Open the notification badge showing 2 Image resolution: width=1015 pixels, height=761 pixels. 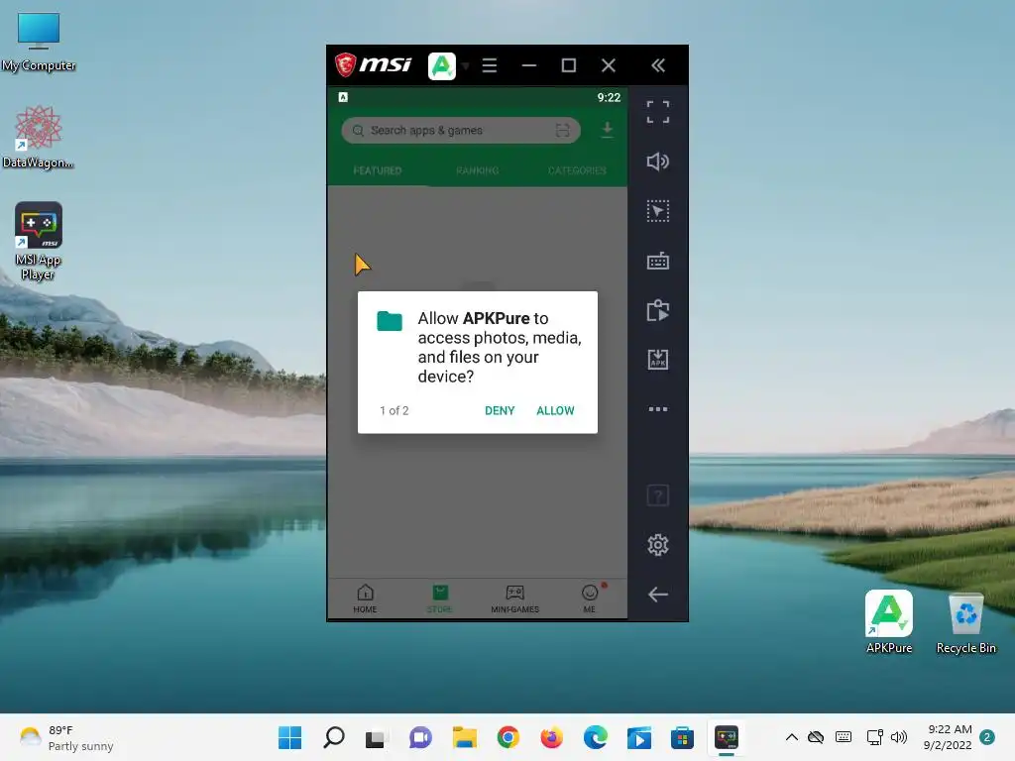(x=987, y=737)
